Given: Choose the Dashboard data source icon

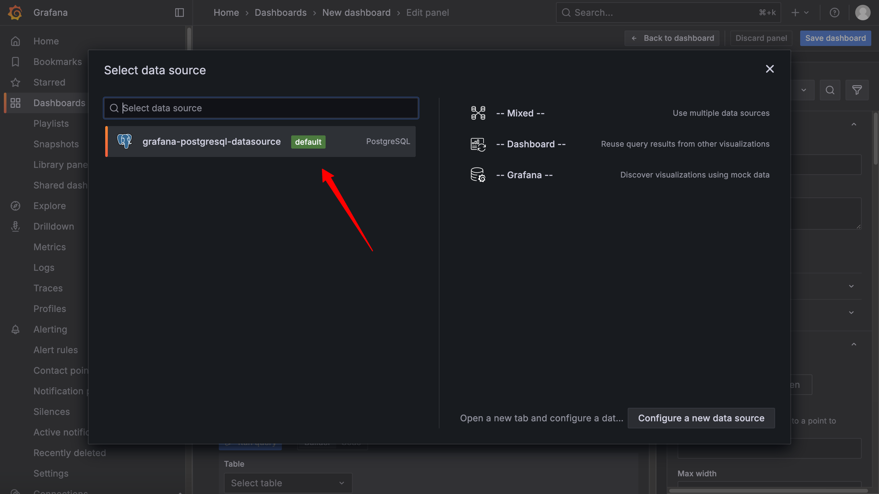Looking at the screenshot, I should point(478,144).
